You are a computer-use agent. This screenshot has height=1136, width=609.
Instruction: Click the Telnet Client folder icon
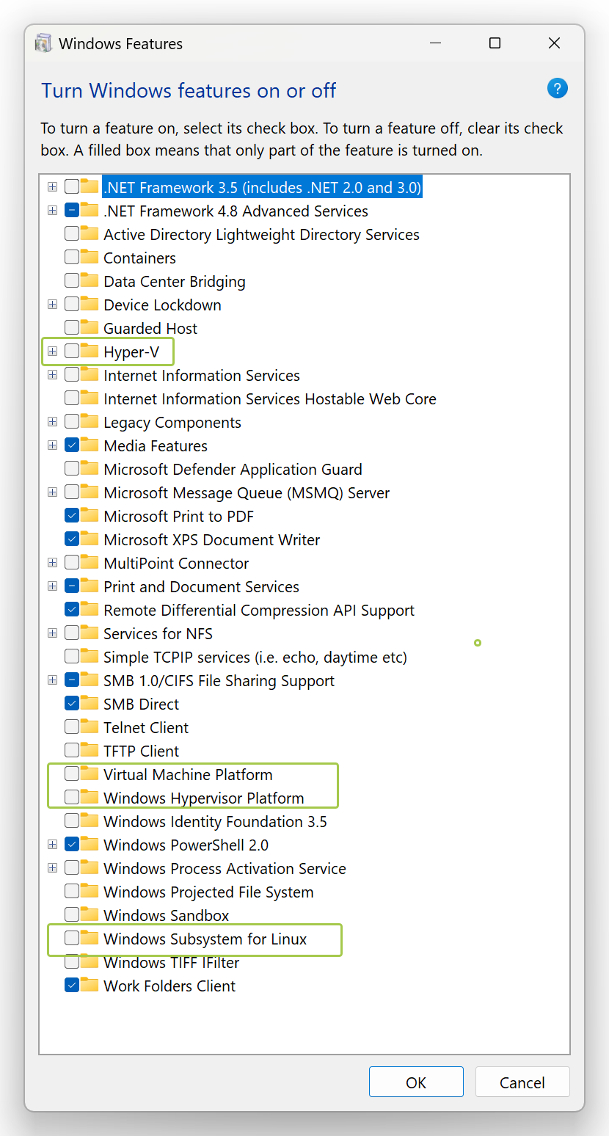pos(90,727)
